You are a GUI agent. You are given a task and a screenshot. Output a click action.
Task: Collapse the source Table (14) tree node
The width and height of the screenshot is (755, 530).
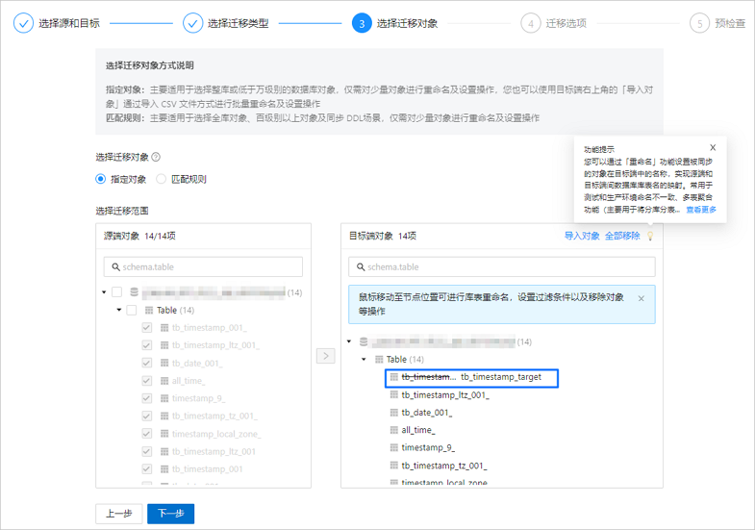coord(119,310)
